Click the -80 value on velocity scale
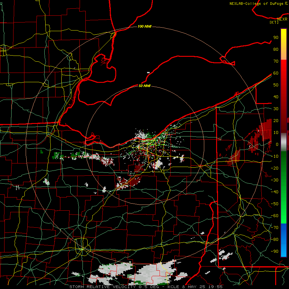Screen dimensions: 289x289 pyautogui.click(x=275, y=240)
